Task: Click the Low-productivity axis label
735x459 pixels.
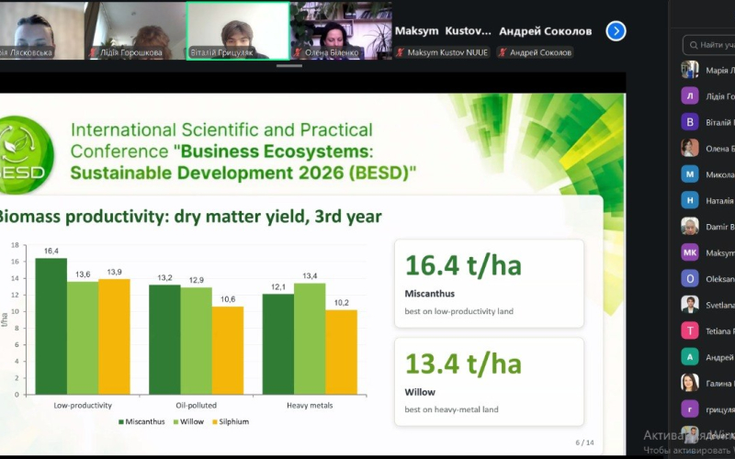Action: click(x=83, y=405)
